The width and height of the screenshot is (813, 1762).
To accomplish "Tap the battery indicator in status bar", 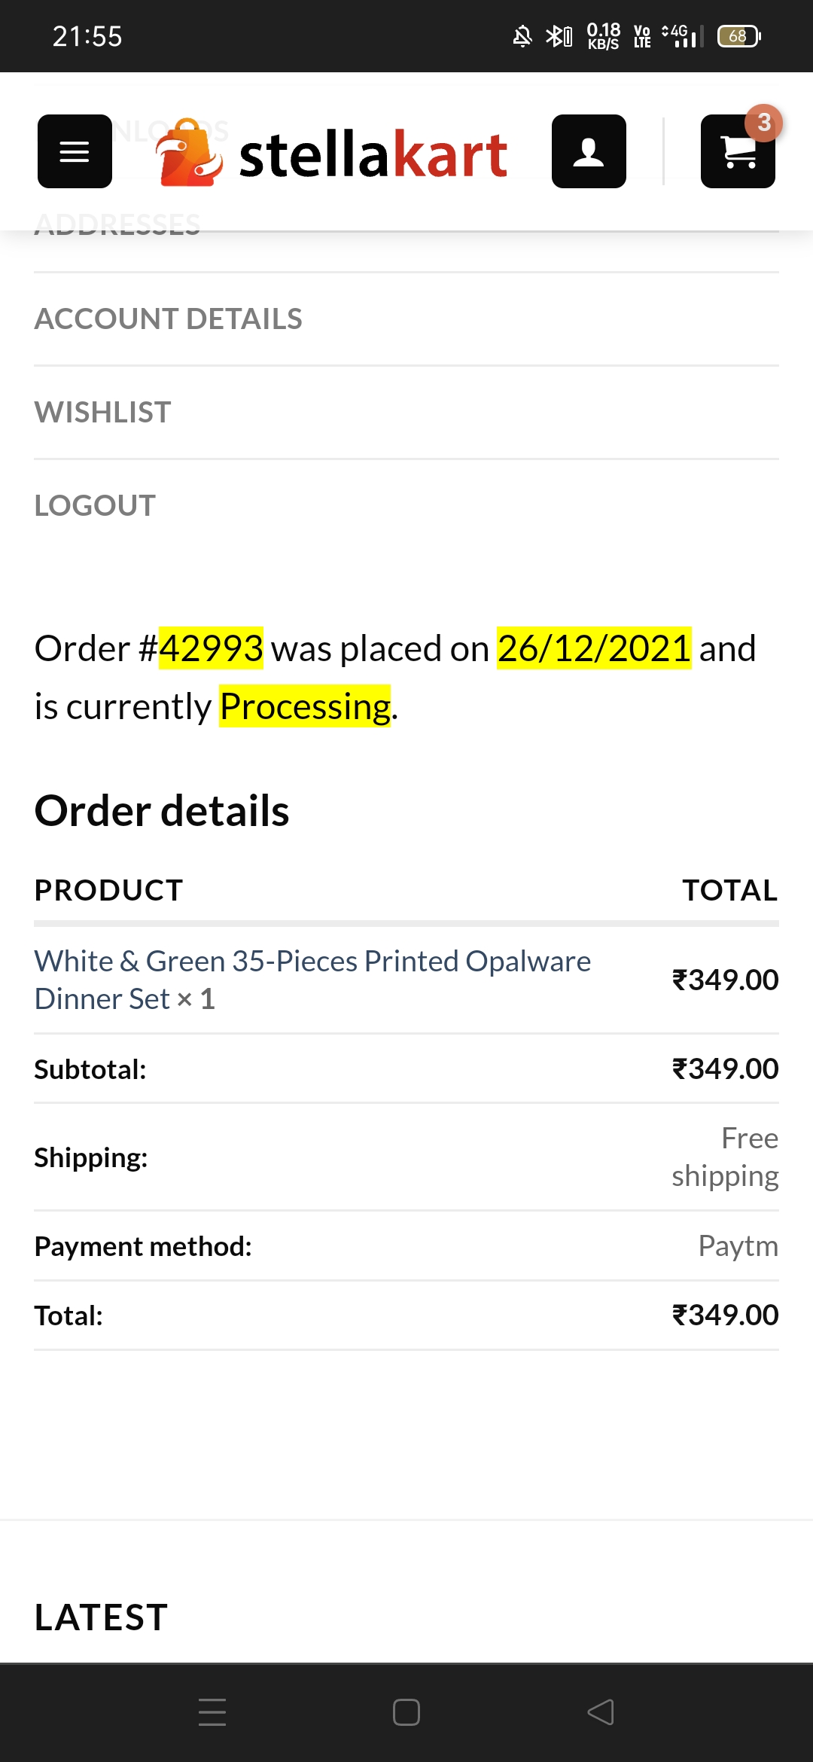I will [x=738, y=36].
